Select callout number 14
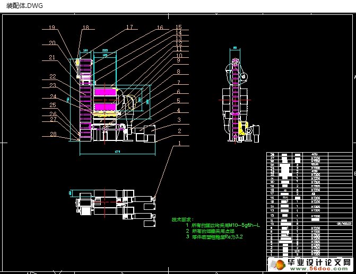The height and width of the screenshot is (274, 356). pos(179,33)
